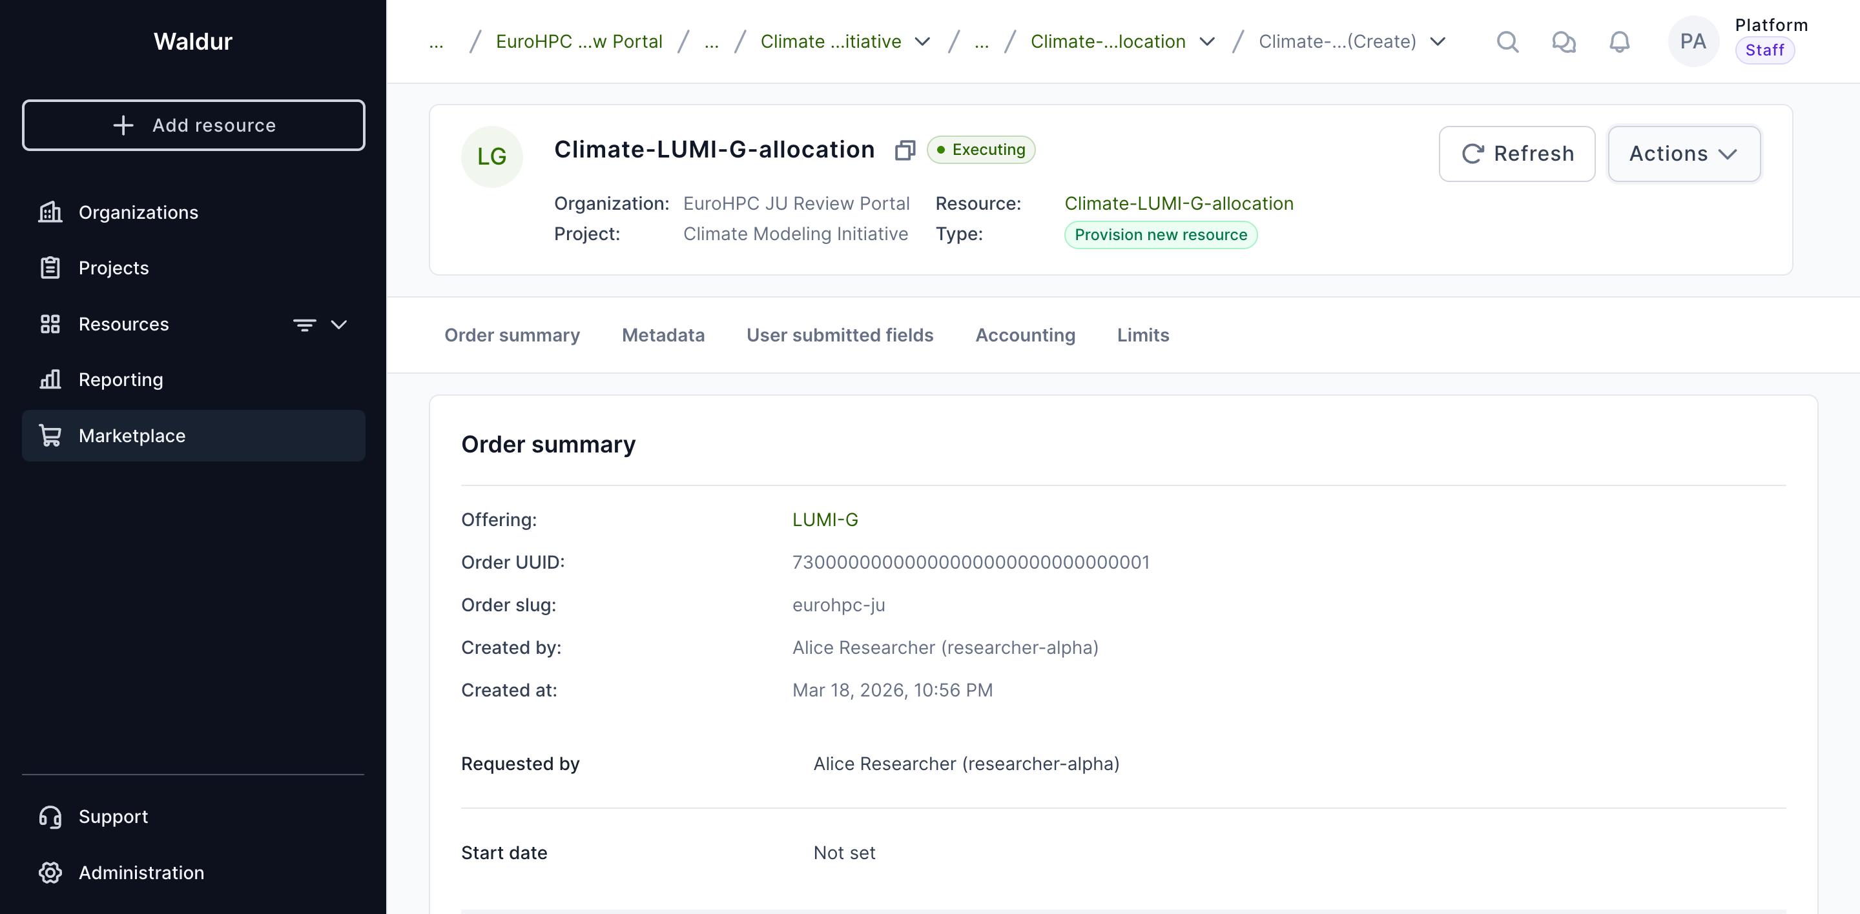
Task: Open the LUMI-G offering link
Action: click(x=825, y=520)
